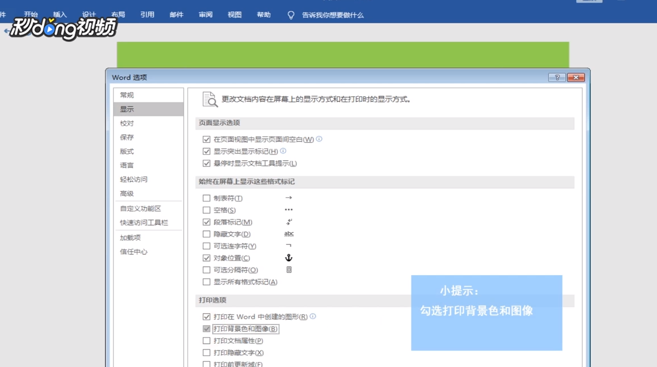657x367 pixels.
Task: Select 版式 Typography category
Action: pos(149,151)
